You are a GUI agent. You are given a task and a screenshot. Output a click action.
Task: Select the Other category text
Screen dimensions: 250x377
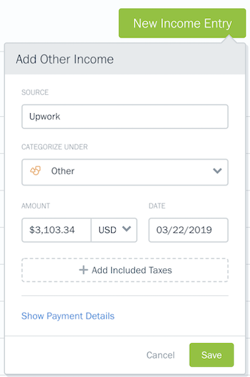(62, 171)
